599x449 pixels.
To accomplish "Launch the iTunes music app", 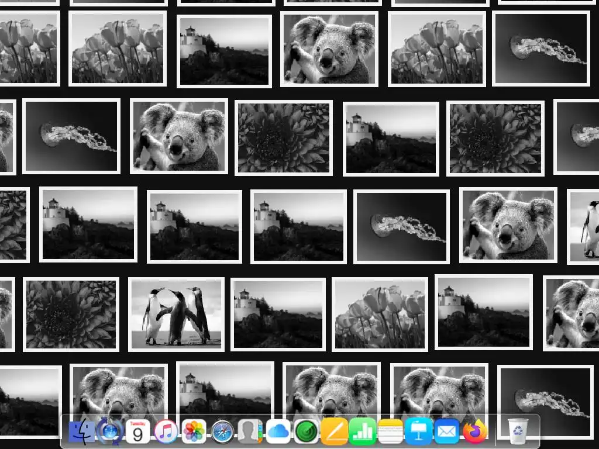I will [166, 431].
